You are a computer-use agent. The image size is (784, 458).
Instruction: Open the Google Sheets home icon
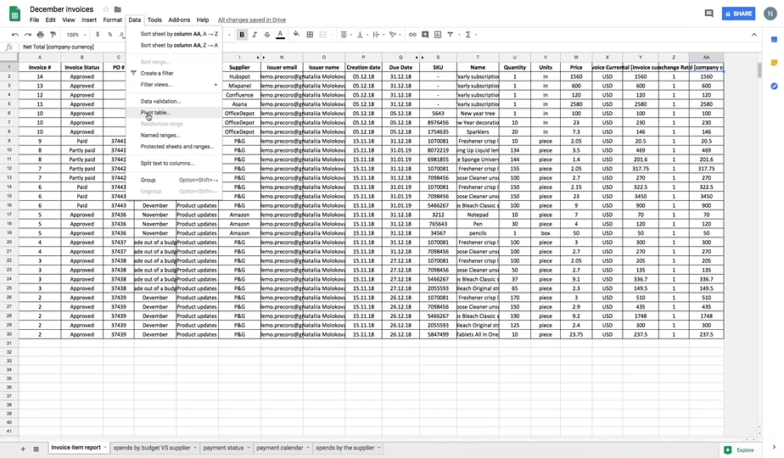point(15,14)
